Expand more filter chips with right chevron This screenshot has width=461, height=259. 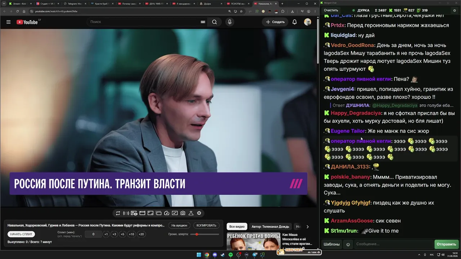coord(307,227)
